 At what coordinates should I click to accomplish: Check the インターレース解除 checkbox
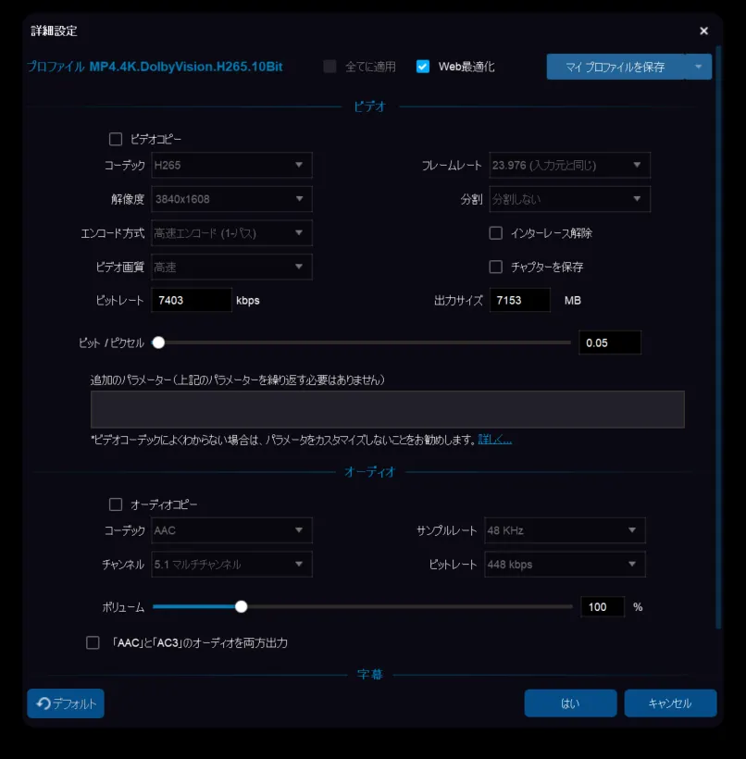[496, 233]
